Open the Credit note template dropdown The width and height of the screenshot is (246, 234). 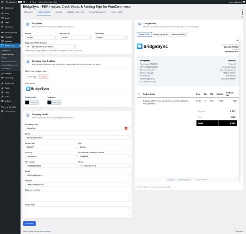(111, 37)
